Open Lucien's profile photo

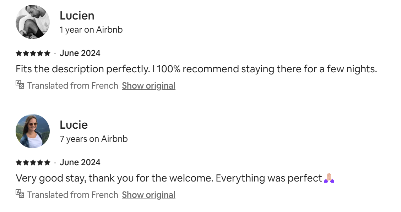[x=33, y=22]
